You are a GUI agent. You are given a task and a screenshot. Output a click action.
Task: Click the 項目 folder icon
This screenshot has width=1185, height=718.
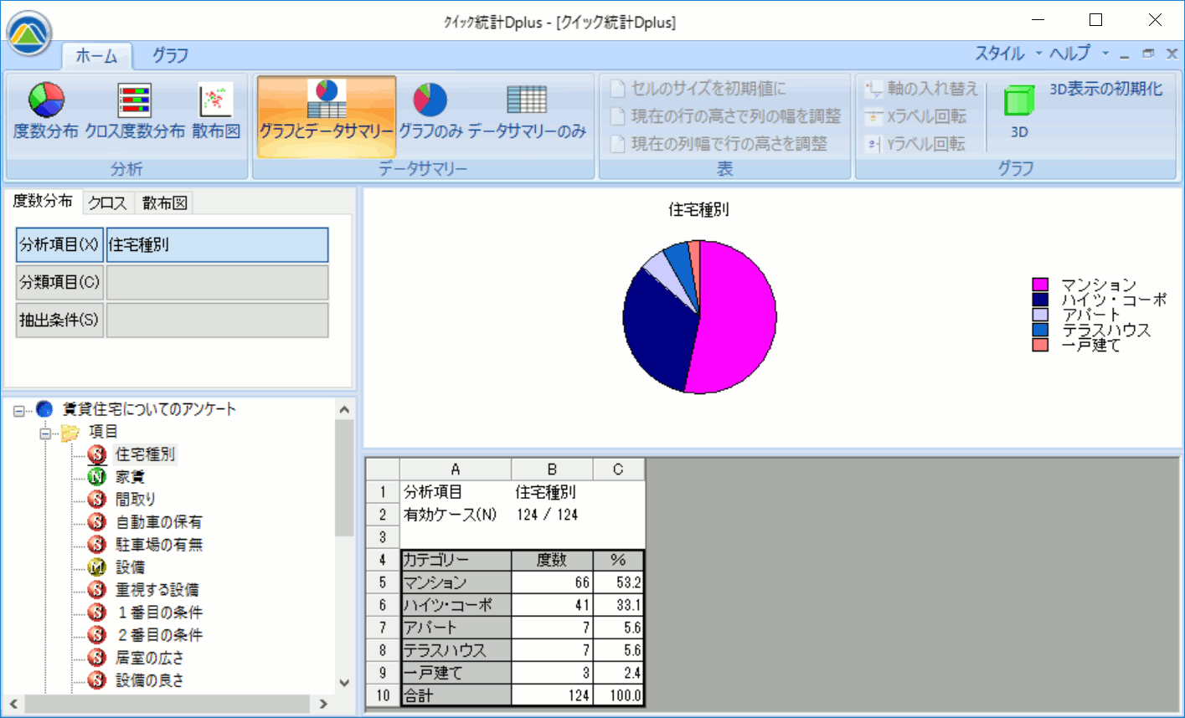click(70, 432)
